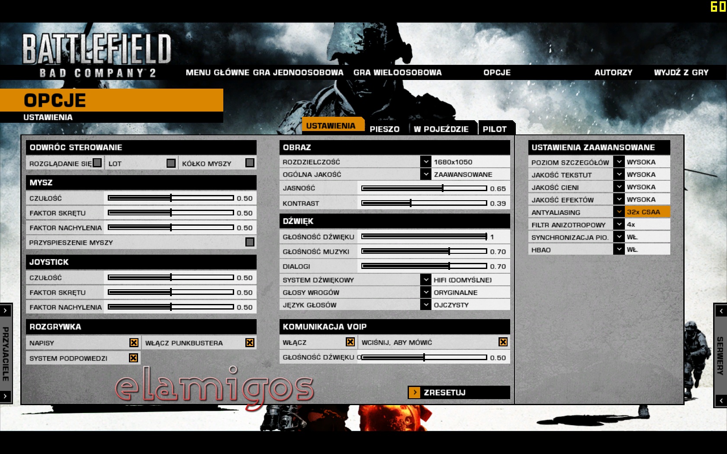Adjust the joystick Faktor skrętu slider
This screenshot has height=454, width=727.
pyautogui.click(x=171, y=292)
